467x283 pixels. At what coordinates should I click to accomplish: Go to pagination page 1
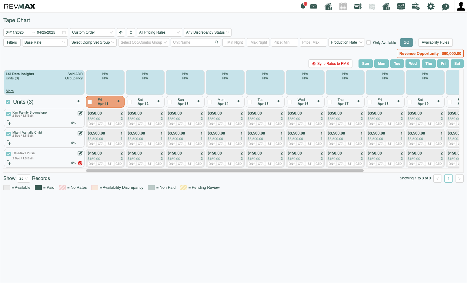[x=449, y=178]
